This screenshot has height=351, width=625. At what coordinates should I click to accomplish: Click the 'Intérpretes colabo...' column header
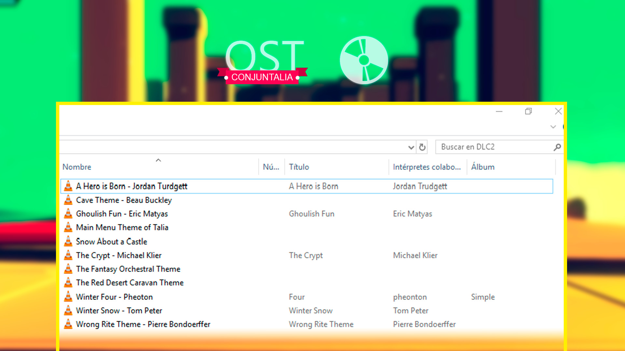point(427,167)
